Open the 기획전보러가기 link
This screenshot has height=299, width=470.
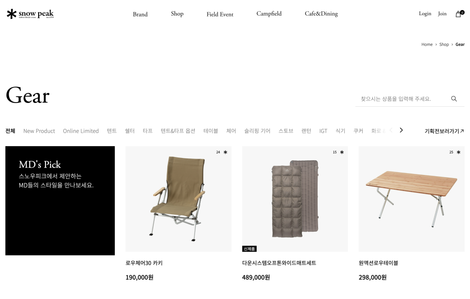444,131
